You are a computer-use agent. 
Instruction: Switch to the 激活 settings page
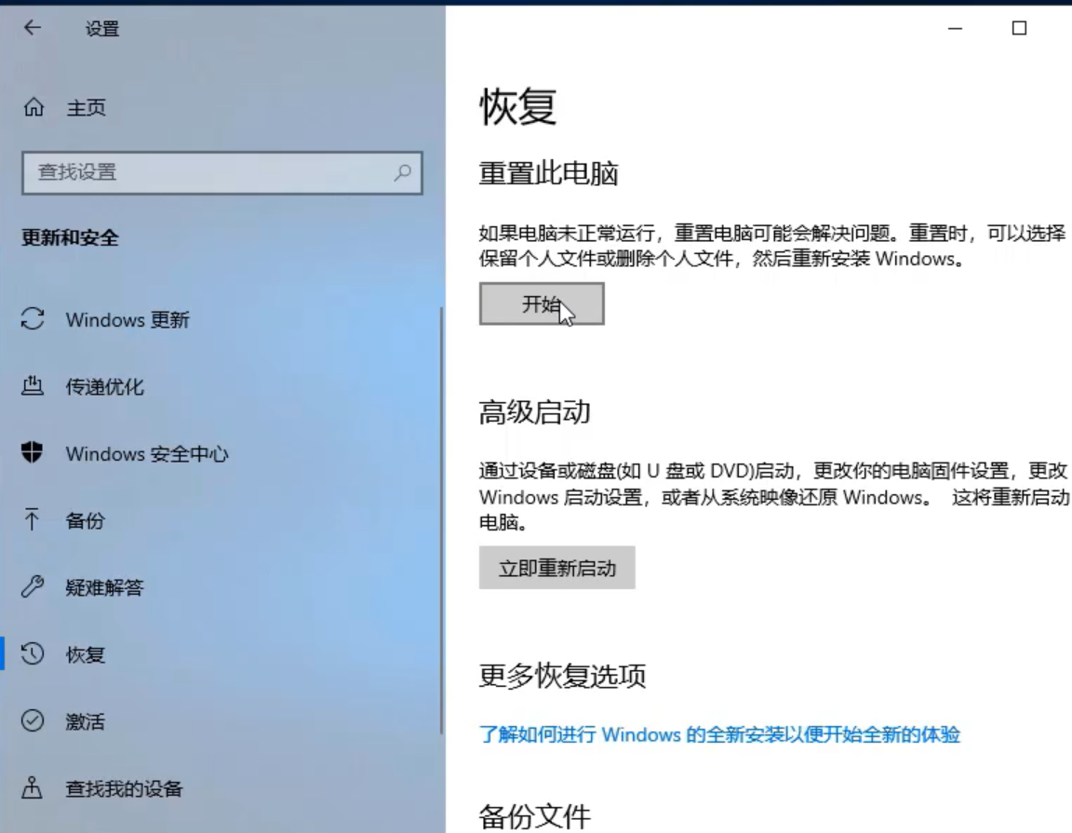click(x=87, y=722)
